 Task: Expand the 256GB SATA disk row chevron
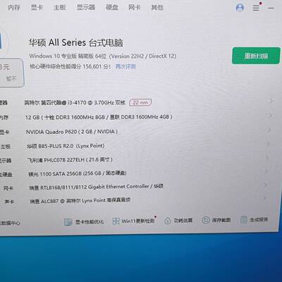coord(266,171)
